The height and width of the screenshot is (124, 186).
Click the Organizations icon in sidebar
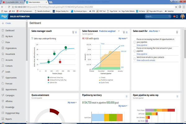pyautogui.click(x=3, y=48)
